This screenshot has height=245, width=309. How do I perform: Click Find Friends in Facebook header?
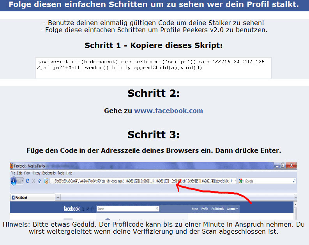(x=217, y=209)
